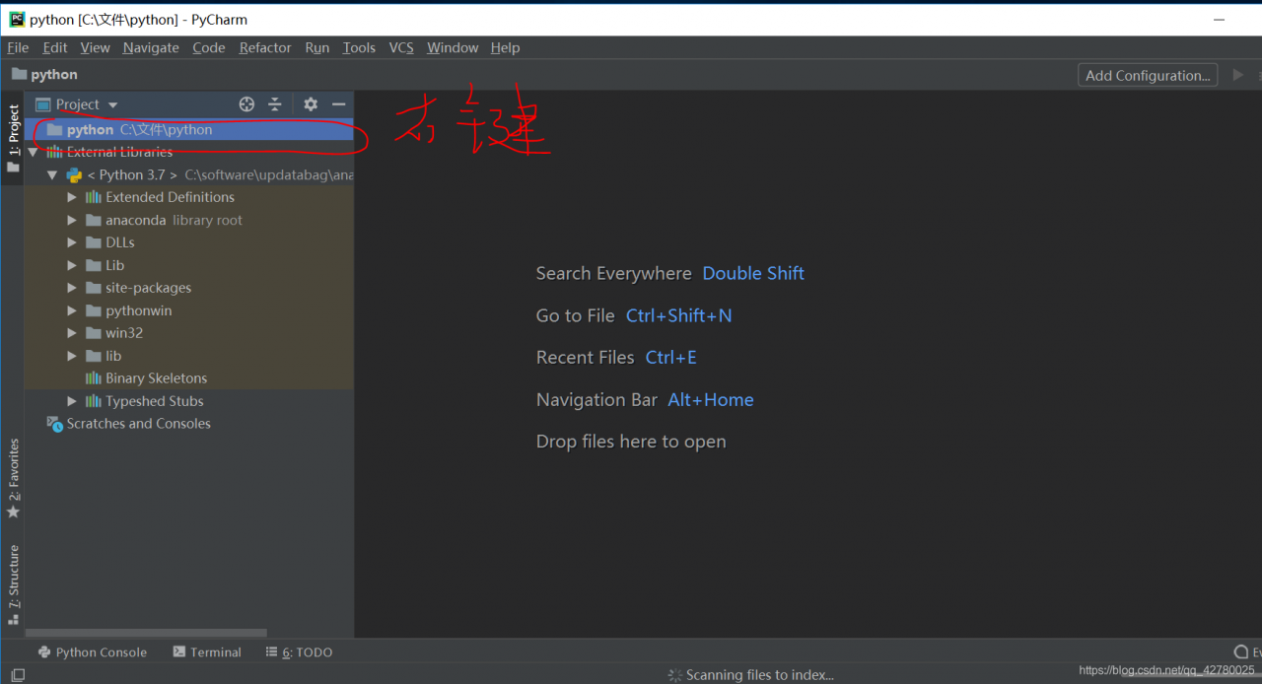Click the Python 3.7 interpreter icon
Screen dimensions: 1262x684
(x=74, y=174)
